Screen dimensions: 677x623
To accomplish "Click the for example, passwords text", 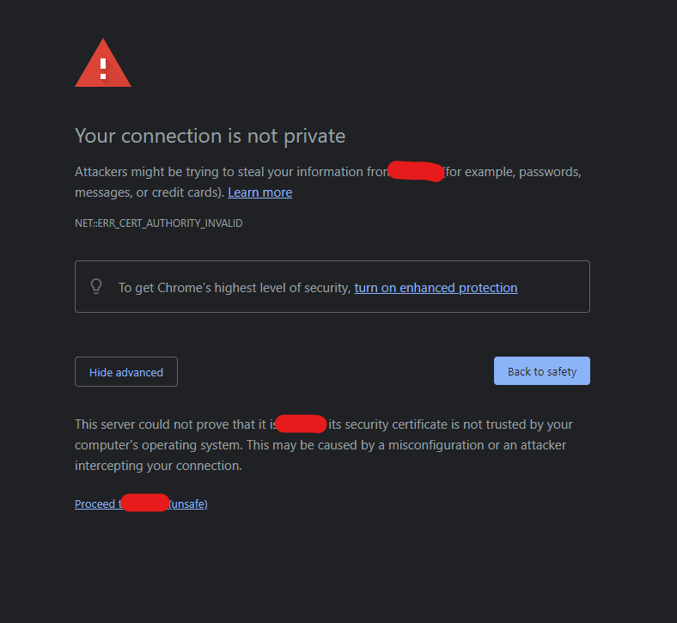I will point(513,172).
